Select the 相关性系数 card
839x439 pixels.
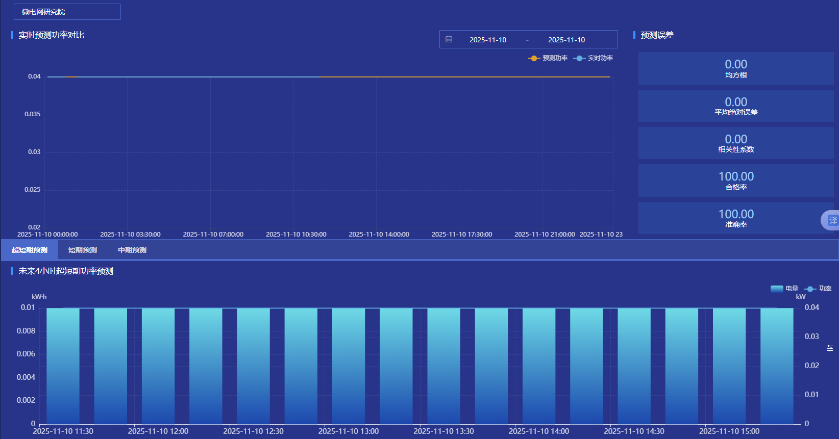pyautogui.click(x=736, y=143)
